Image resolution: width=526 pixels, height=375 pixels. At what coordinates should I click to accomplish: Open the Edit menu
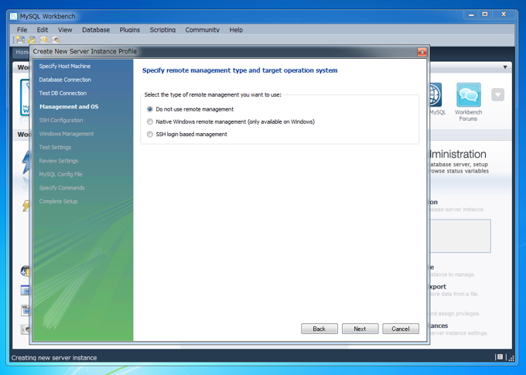(x=43, y=30)
